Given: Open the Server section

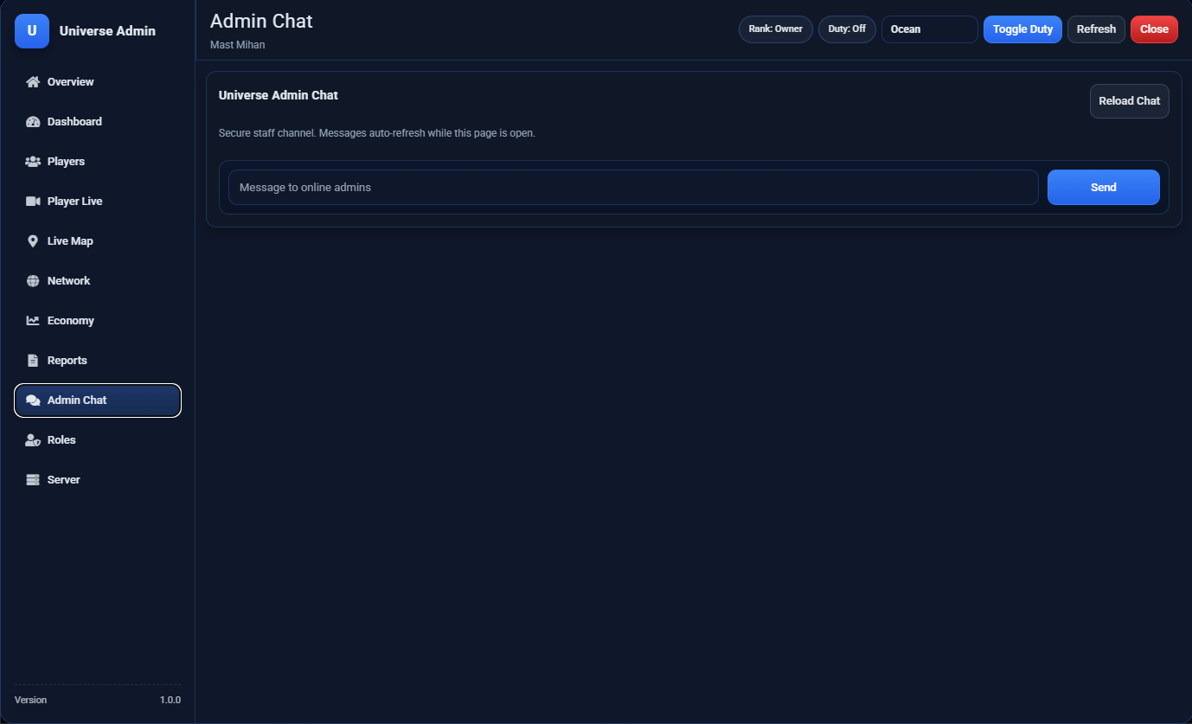Looking at the screenshot, I should coord(98,480).
